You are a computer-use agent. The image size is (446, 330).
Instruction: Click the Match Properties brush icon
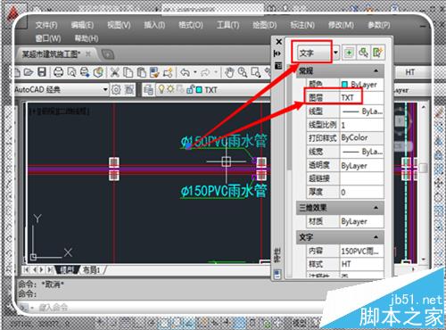coord(154,72)
